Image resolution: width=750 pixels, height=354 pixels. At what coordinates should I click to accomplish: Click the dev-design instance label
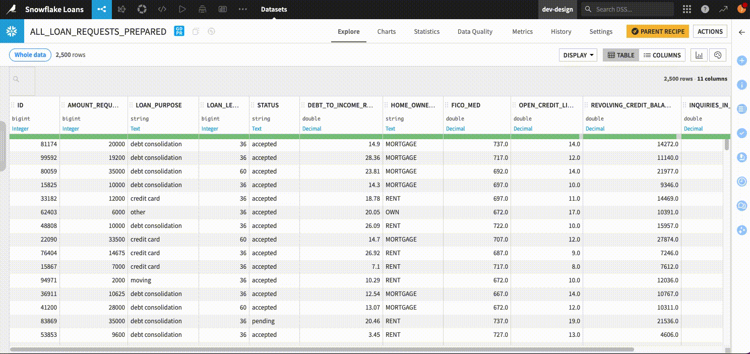[x=557, y=9]
